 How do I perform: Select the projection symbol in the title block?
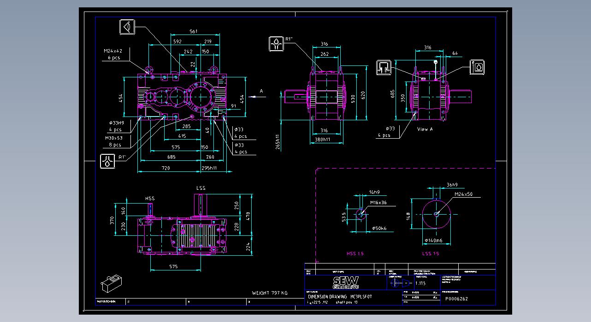[x=399, y=283]
